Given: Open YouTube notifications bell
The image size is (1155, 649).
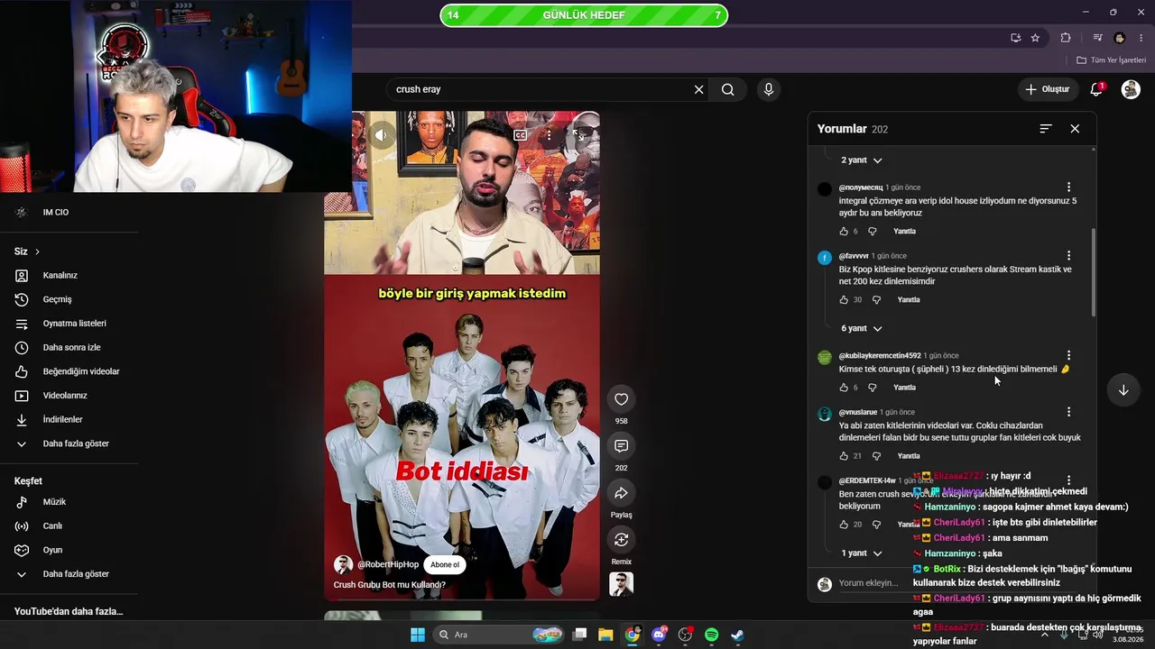Looking at the screenshot, I should click(x=1096, y=89).
